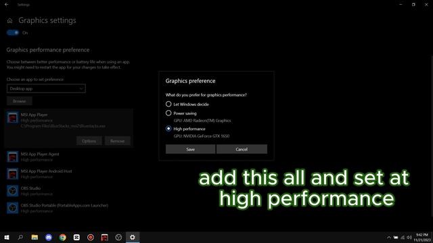
Task: Open the taskbar clock and date
Action: click(422, 238)
